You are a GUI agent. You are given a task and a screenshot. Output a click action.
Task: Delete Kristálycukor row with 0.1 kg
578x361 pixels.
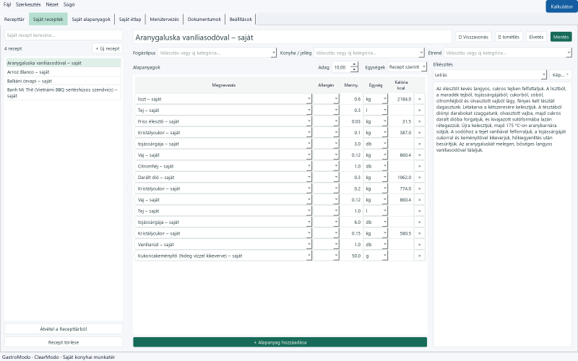[x=419, y=133]
